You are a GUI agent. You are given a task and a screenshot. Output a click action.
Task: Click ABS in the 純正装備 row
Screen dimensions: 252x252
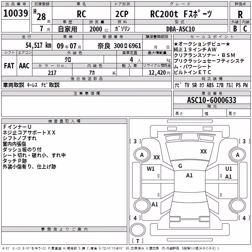[x=210, y=85]
